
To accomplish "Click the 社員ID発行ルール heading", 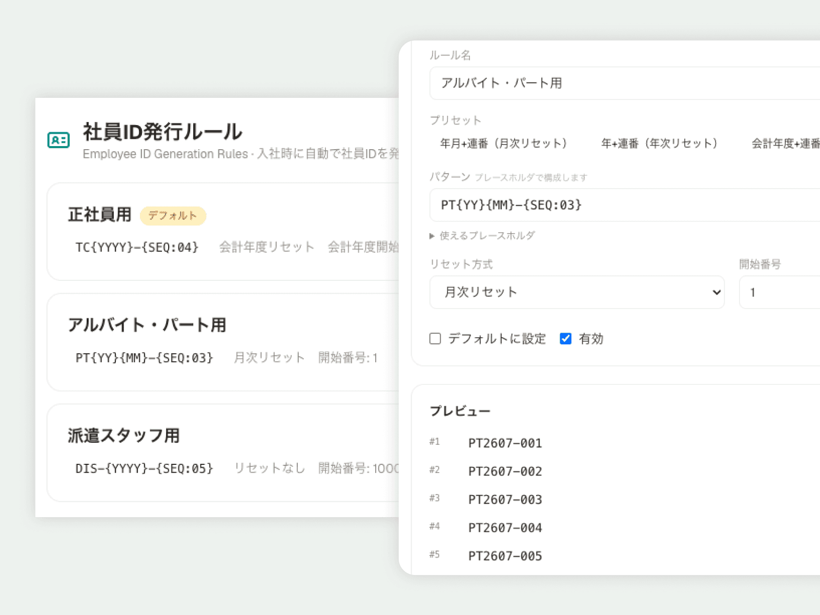I will [162, 132].
